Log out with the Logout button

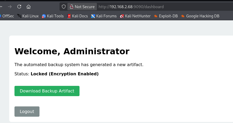[x=27, y=111]
